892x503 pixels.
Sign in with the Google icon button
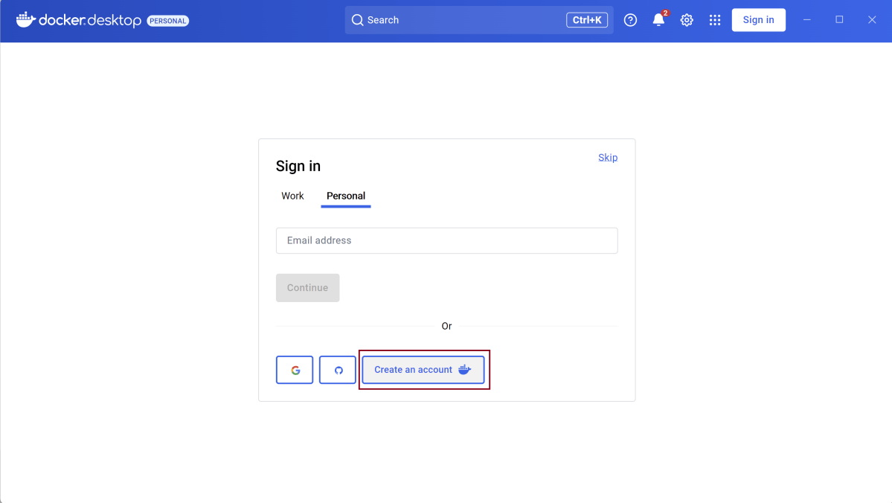(295, 370)
